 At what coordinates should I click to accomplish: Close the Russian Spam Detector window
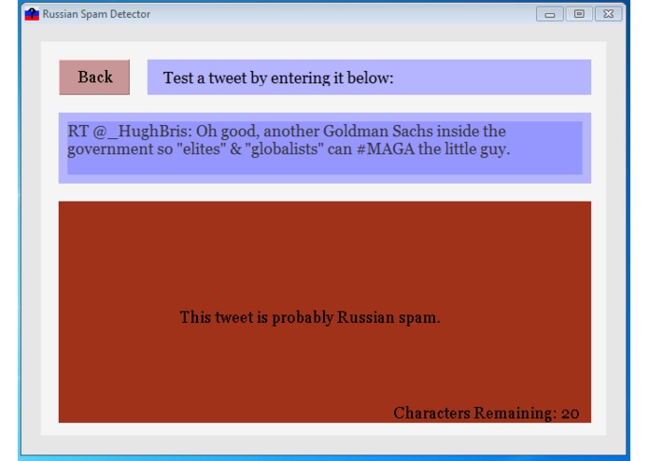pos(608,14)
